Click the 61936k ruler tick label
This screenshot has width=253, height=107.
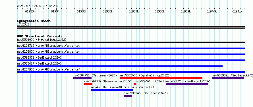point(108,11)
